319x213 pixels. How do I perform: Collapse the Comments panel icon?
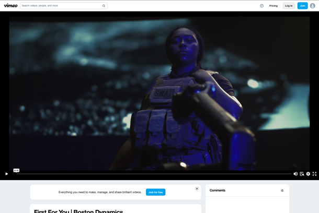[282, 191]
